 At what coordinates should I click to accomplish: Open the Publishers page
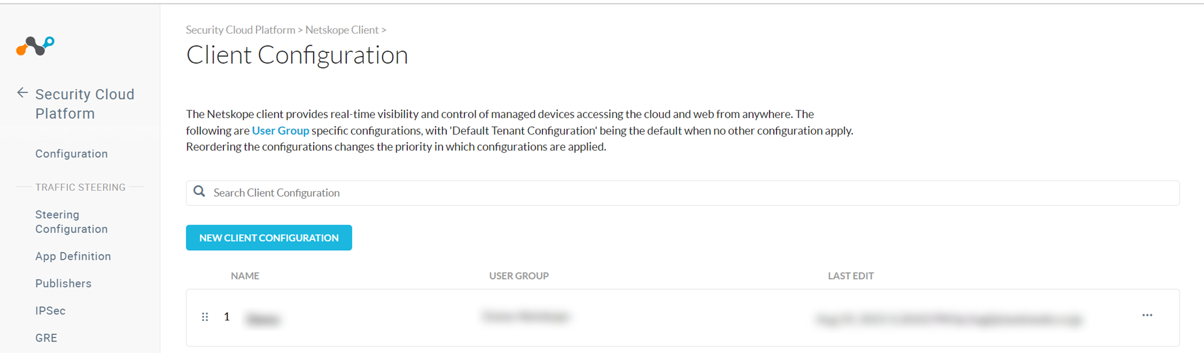pos(63,283)
